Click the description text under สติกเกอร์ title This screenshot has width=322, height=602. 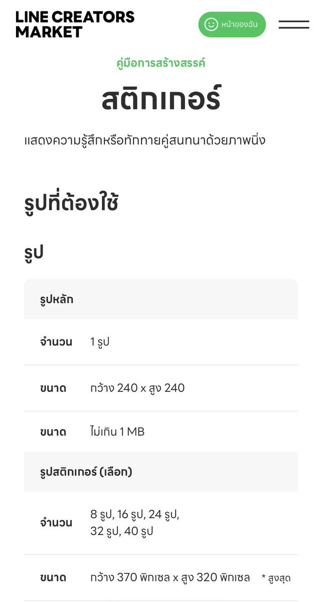(x=144, y=140)
